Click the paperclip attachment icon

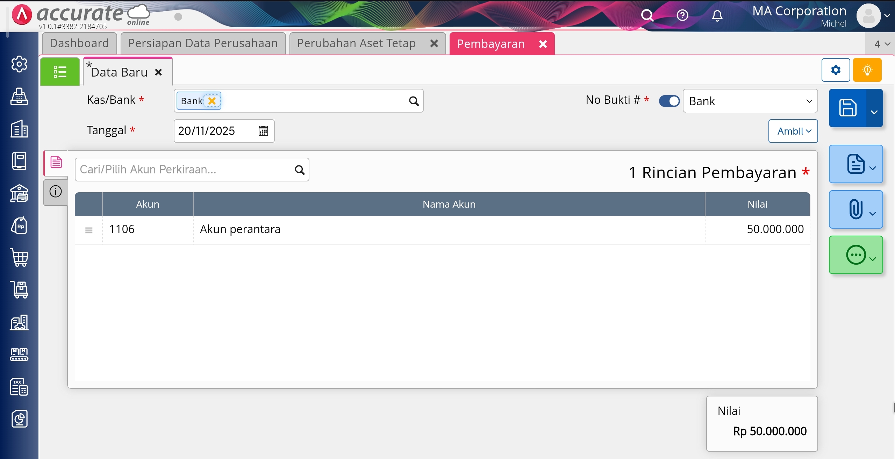pos(855,209)
